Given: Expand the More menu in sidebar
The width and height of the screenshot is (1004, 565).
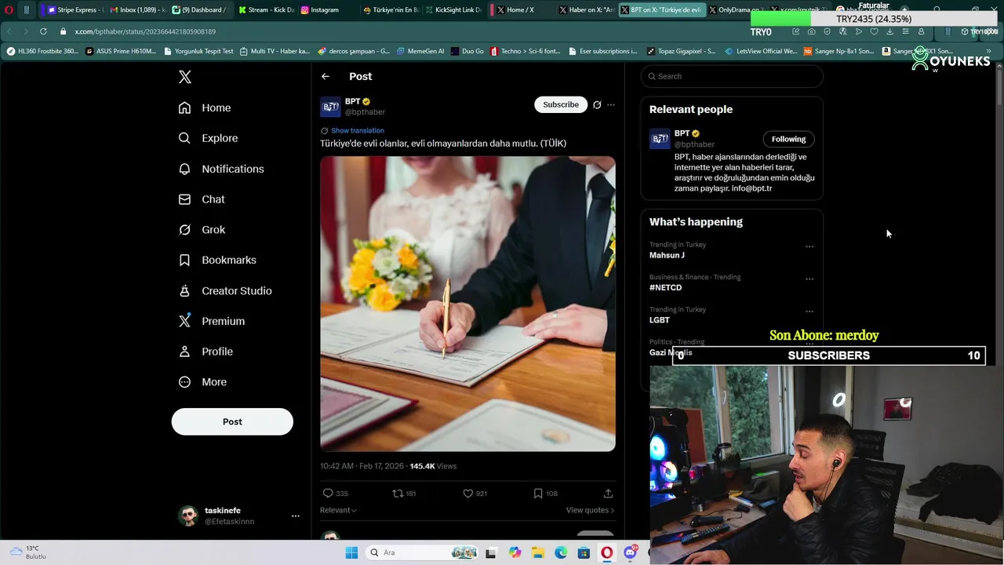Looking at the screenshot, I should pos(202,382).
